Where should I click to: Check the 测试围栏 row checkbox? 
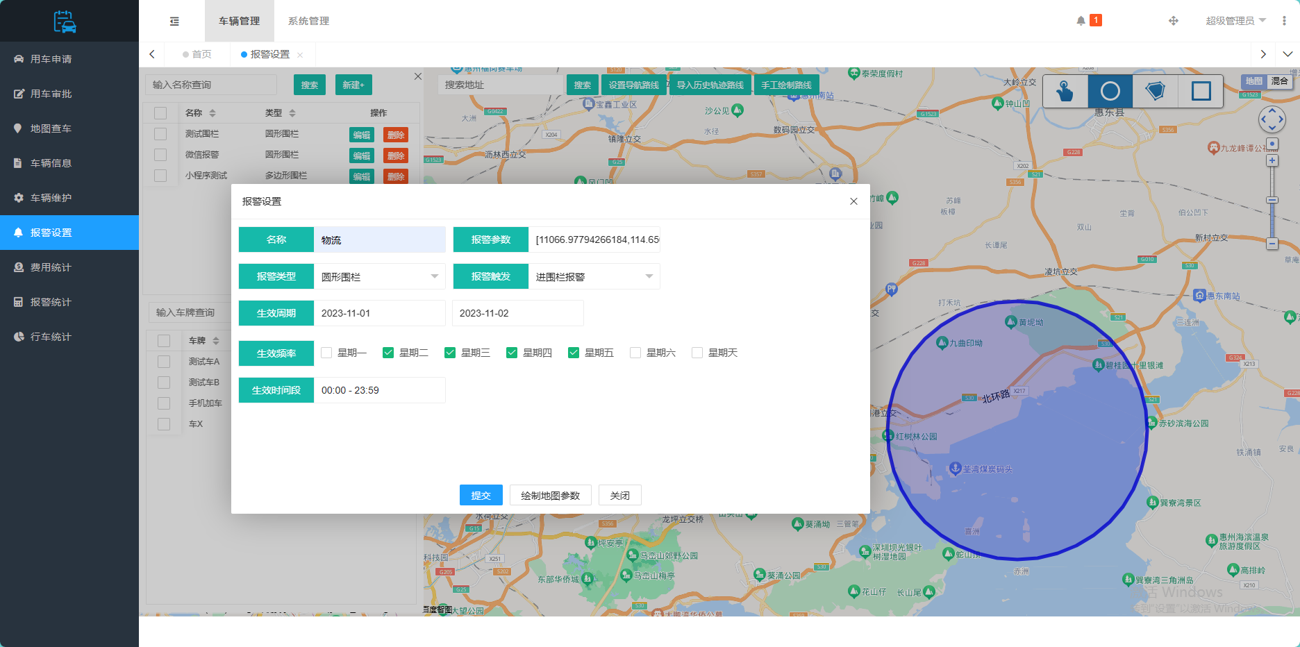pyautogui.click(x=160, y=134)
